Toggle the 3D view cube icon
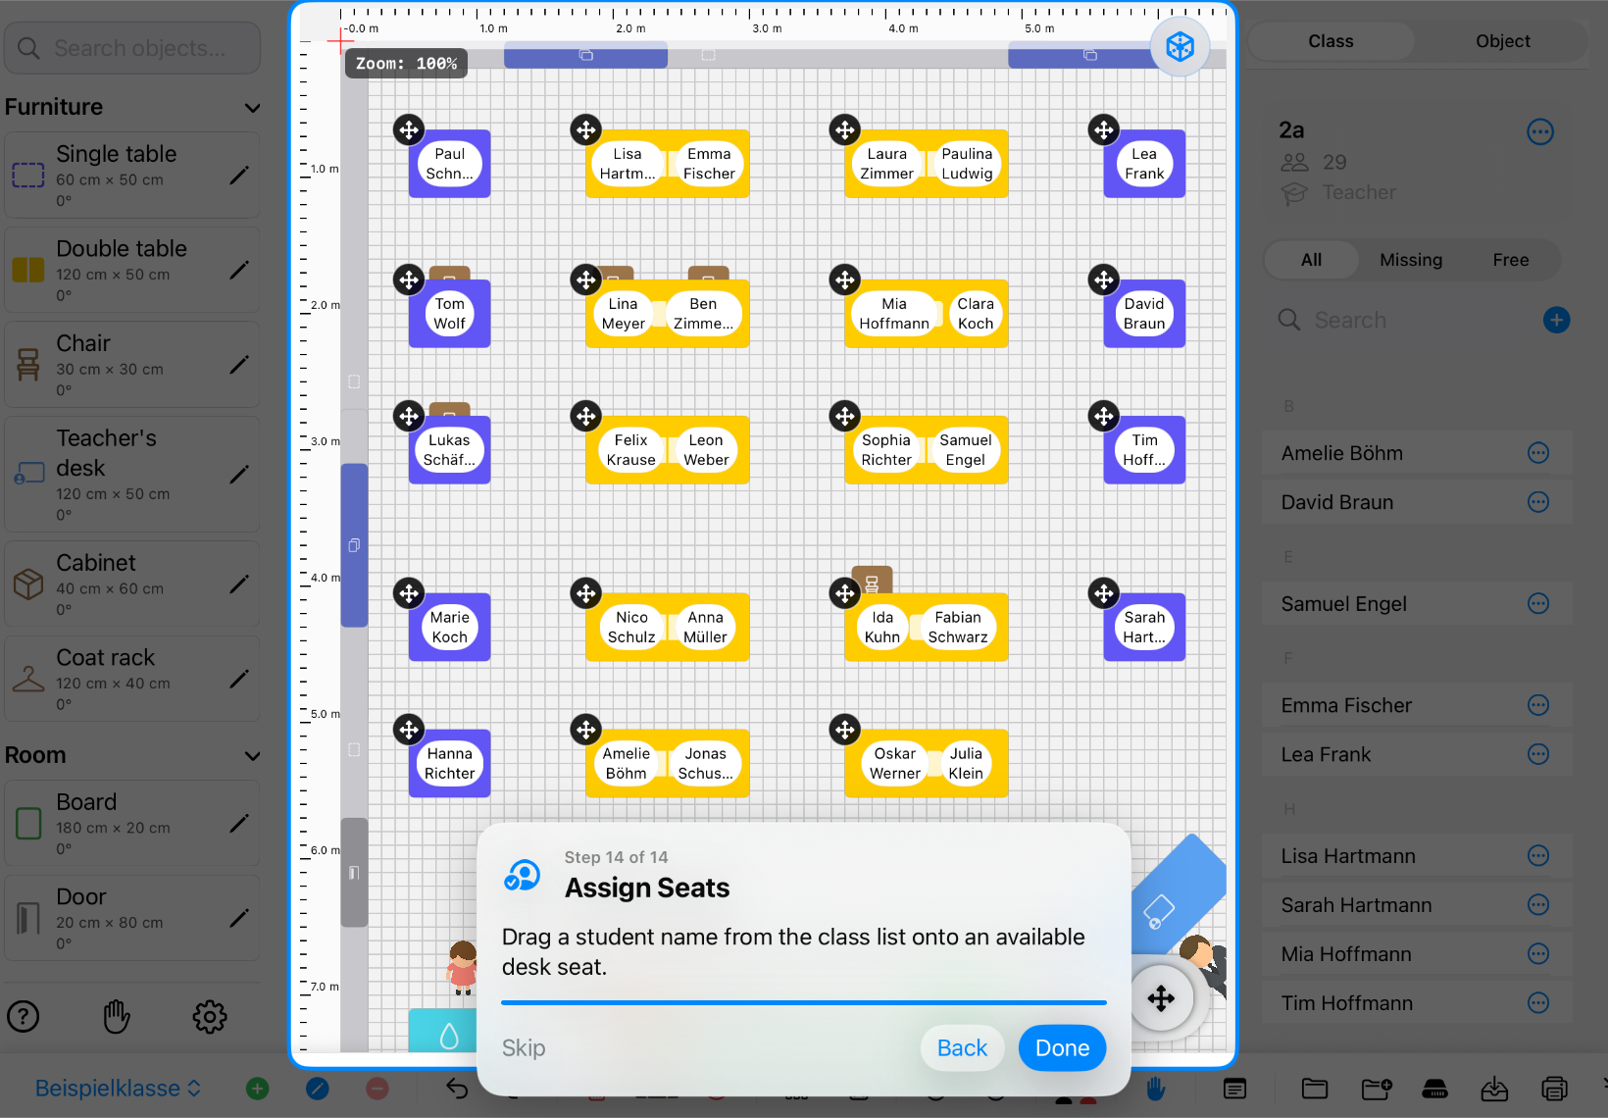This screenshot has width=1608, height=1118. click(x=1180, y=46)
